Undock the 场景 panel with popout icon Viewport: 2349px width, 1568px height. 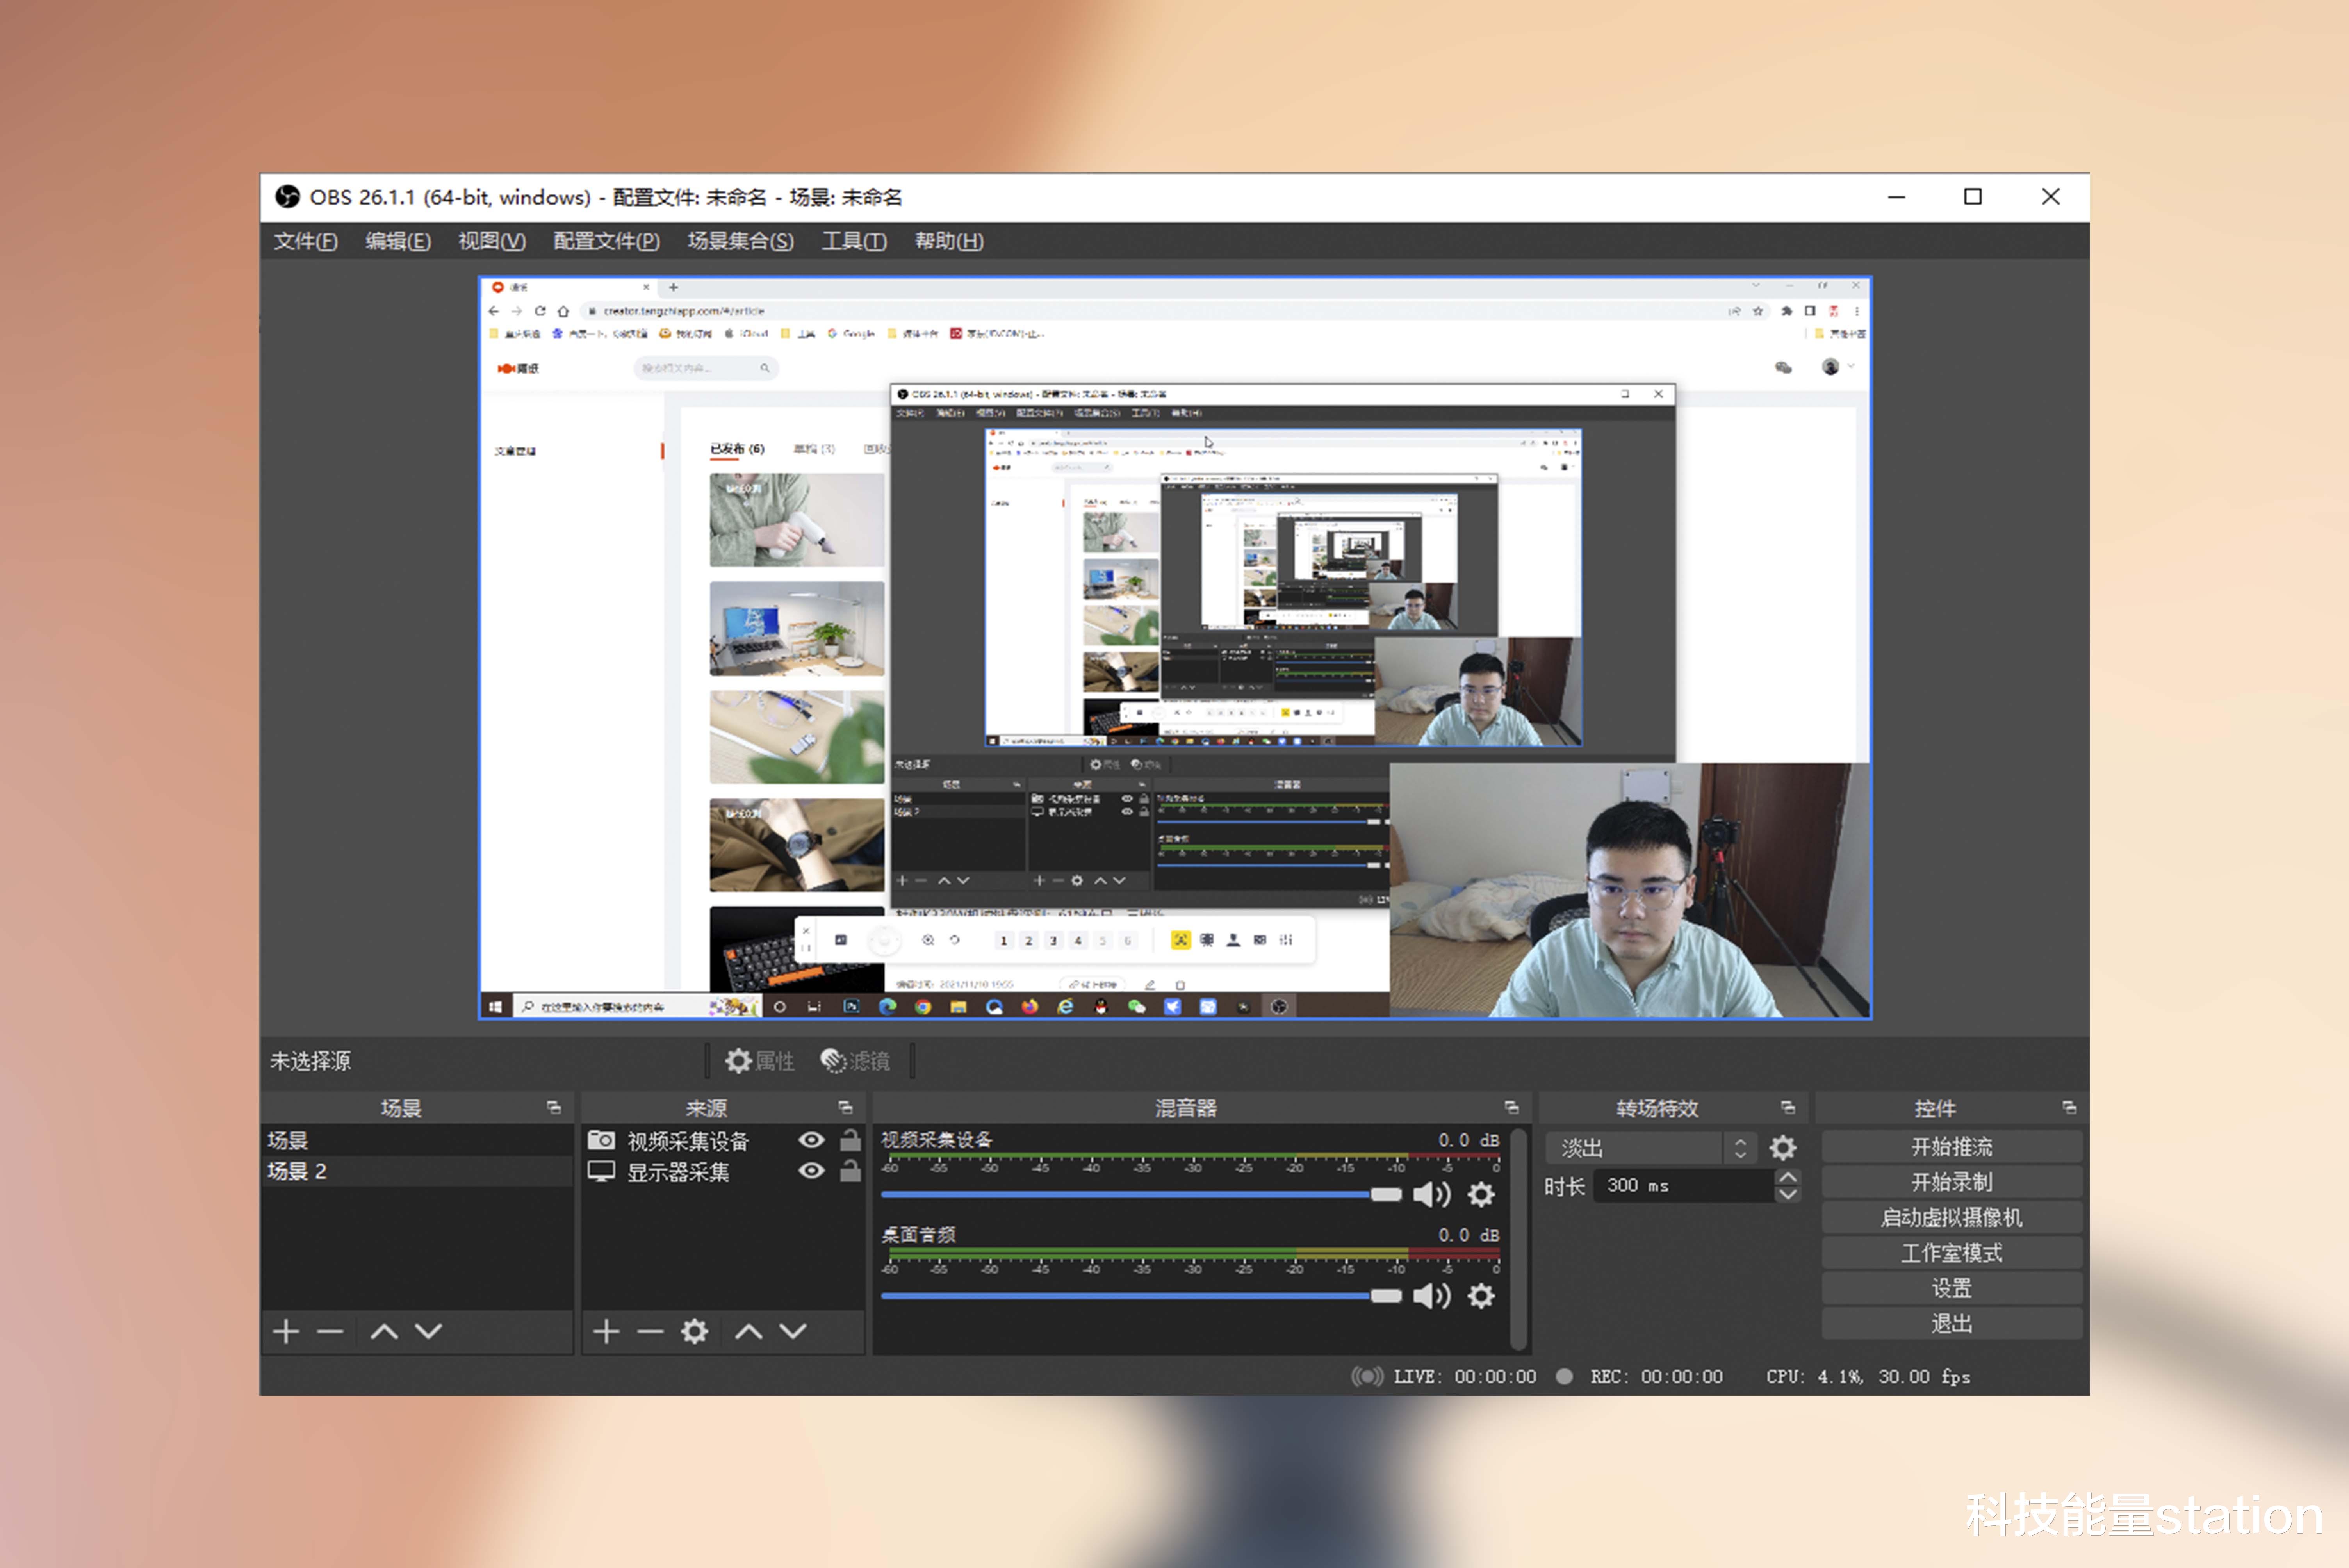pyautogui.click(x=554, y=1108)
